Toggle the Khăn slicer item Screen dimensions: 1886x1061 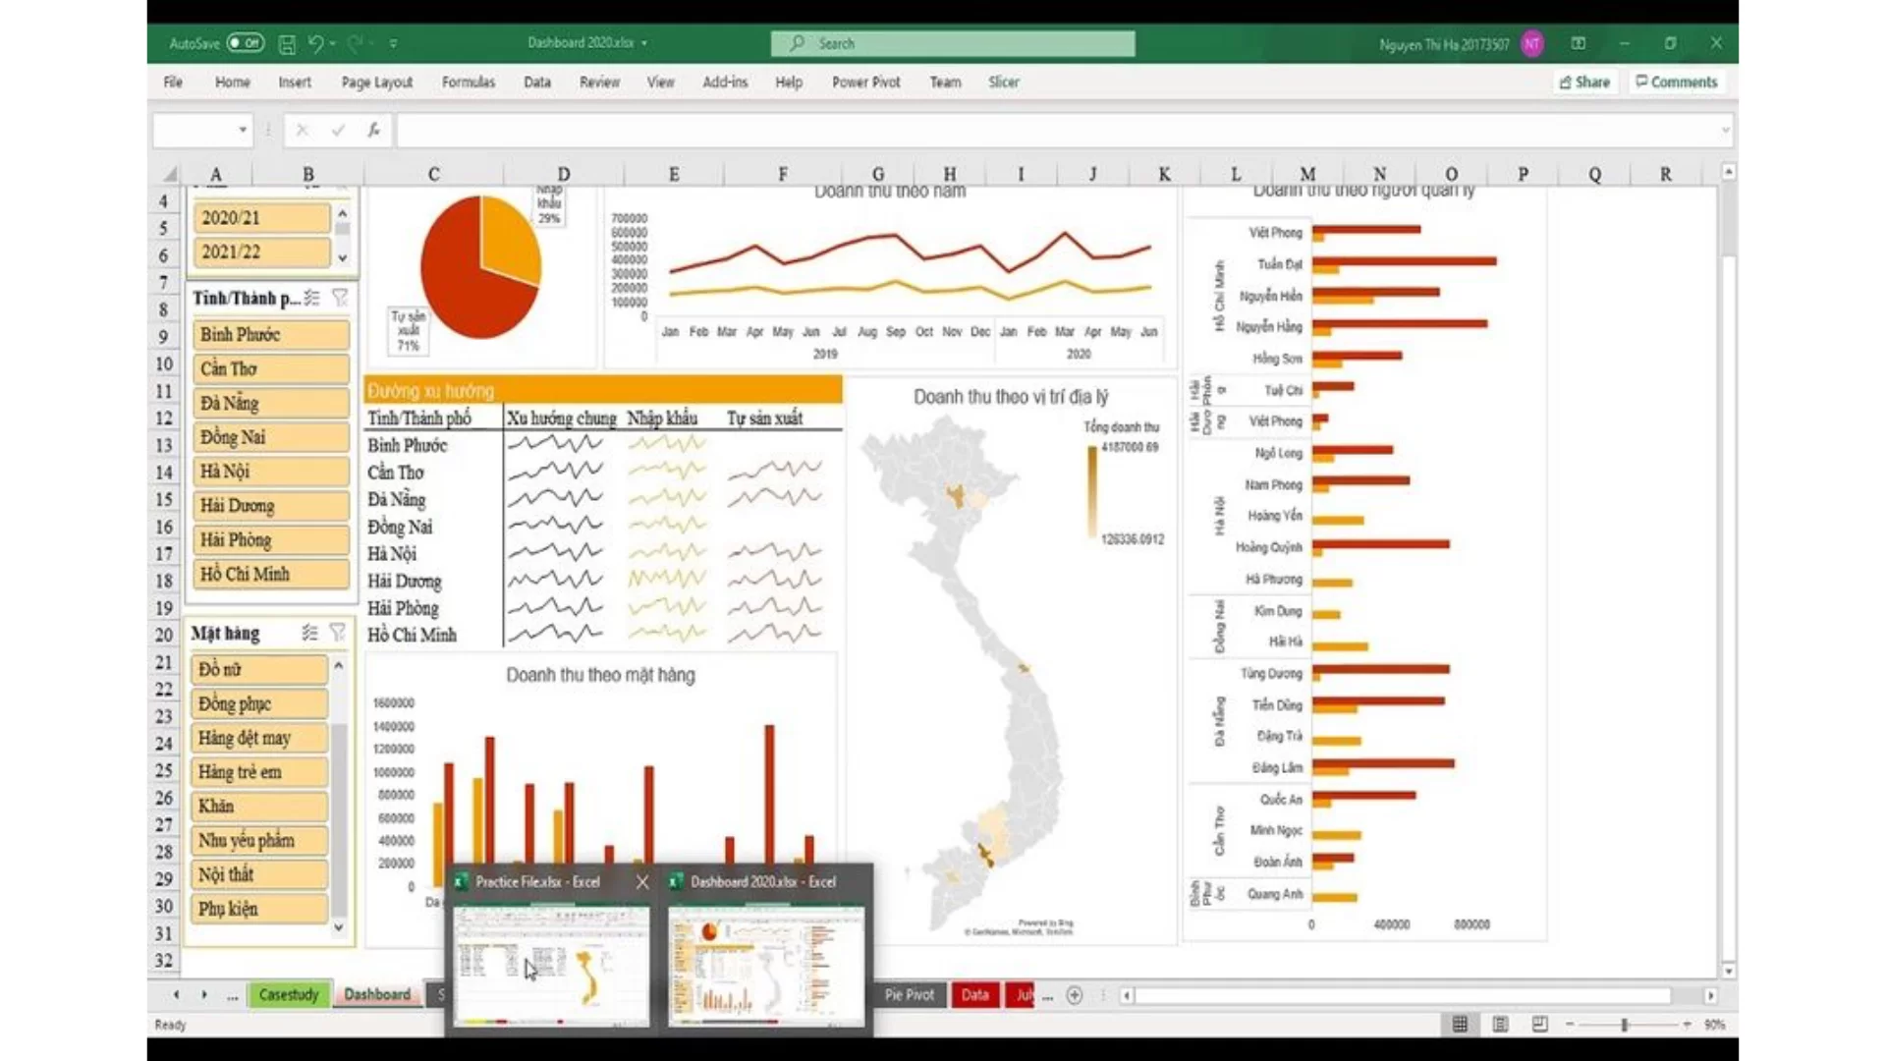click(x=260, y=807)
